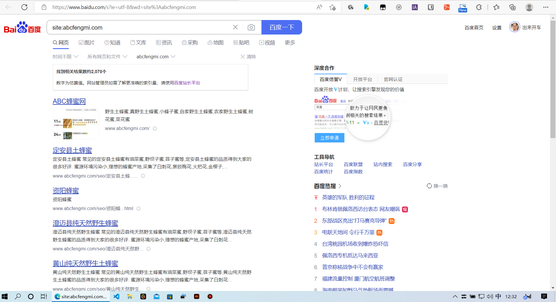Screen dimensions: 556x302
Task: Refresh the page in the browser
Action: pos(24,7)
